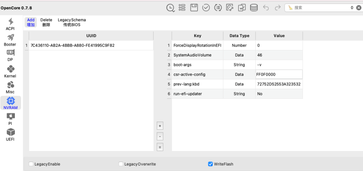Save the config with the floppy icon
Screen dimensions: 363x171
tap(194, 8)
